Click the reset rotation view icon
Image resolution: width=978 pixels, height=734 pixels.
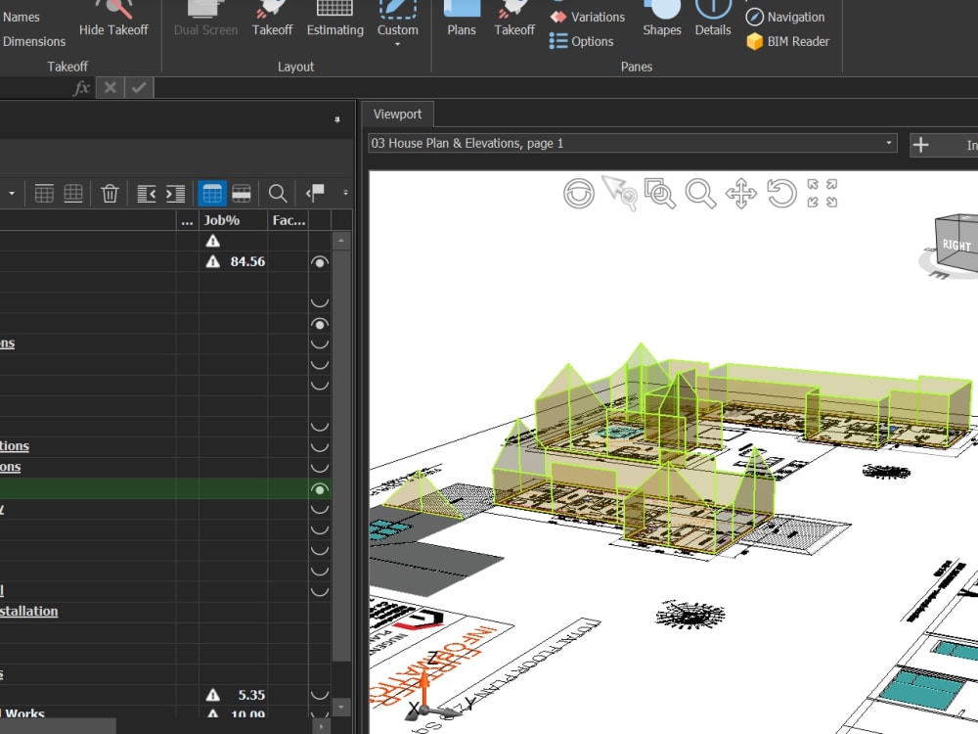[781, 193]
